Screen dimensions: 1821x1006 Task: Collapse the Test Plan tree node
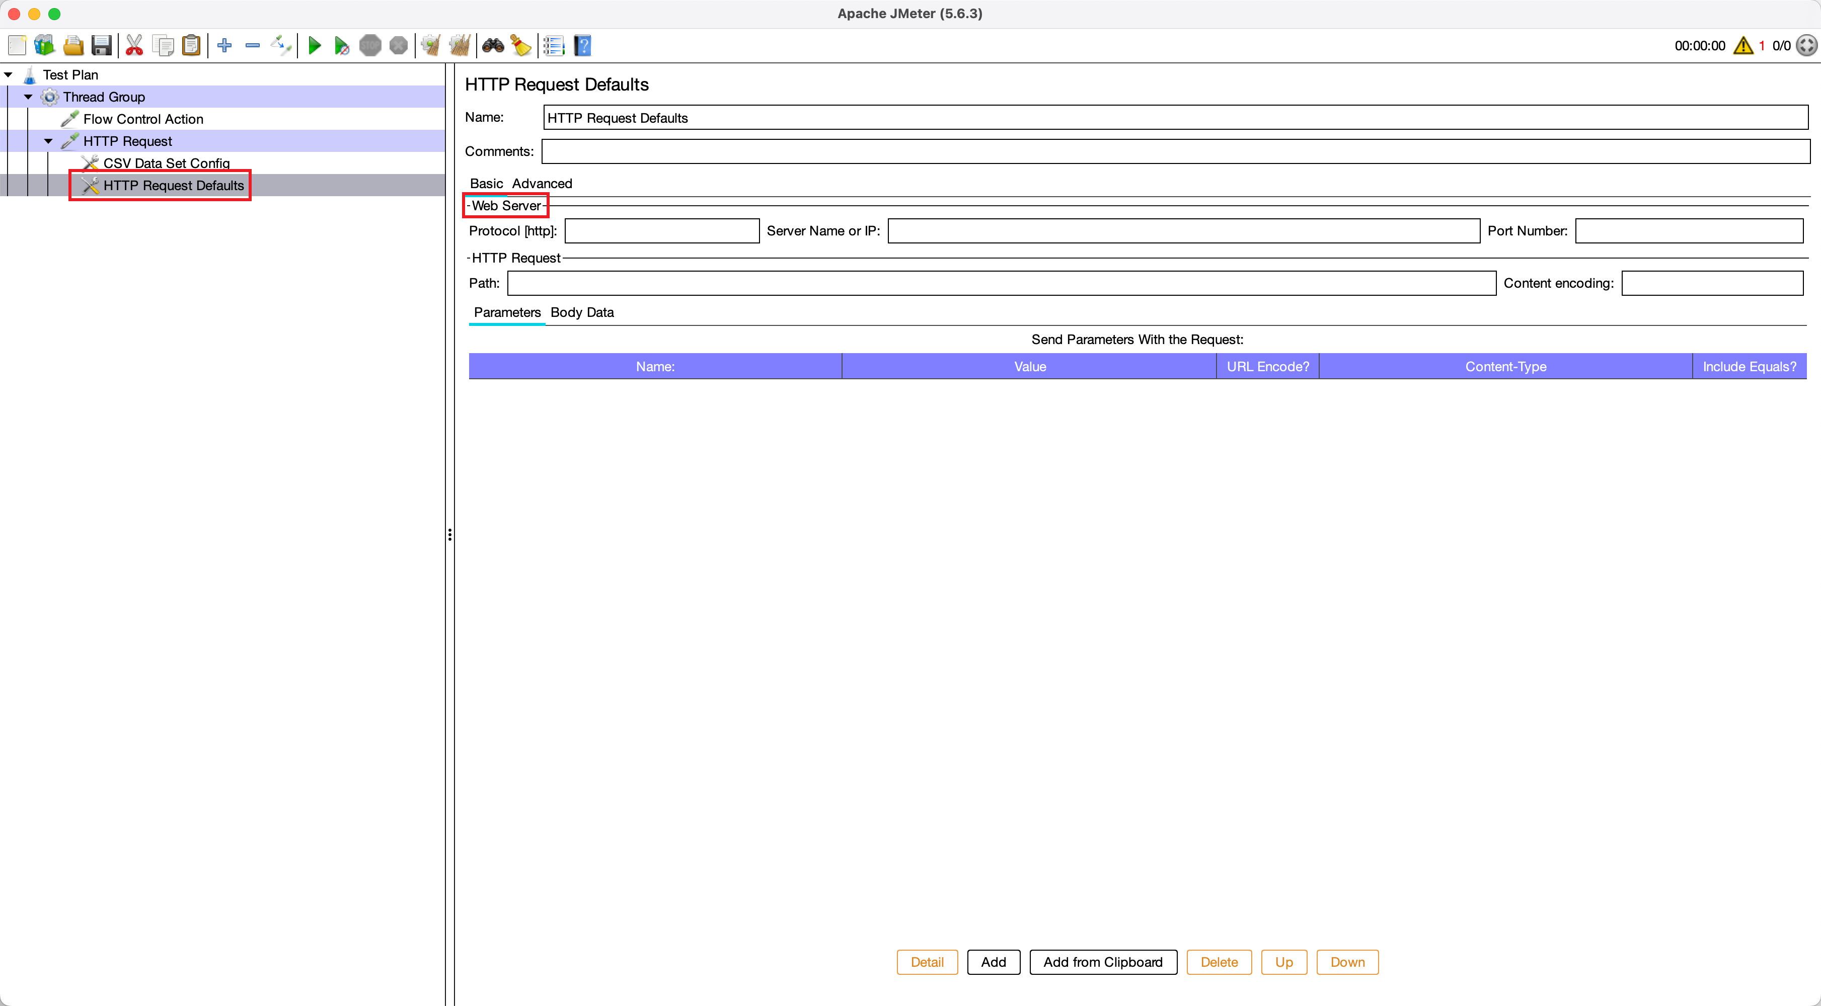coord(9,74)
